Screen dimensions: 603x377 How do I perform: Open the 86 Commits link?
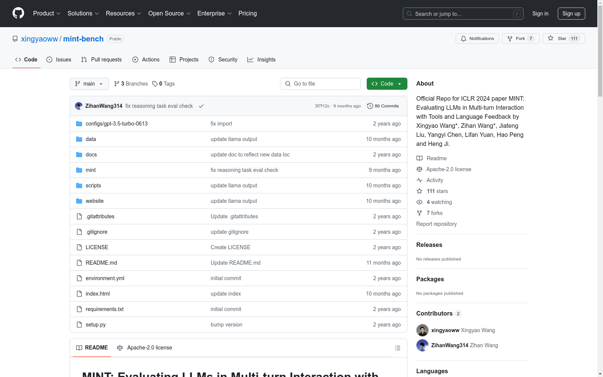tap(383, 106)
